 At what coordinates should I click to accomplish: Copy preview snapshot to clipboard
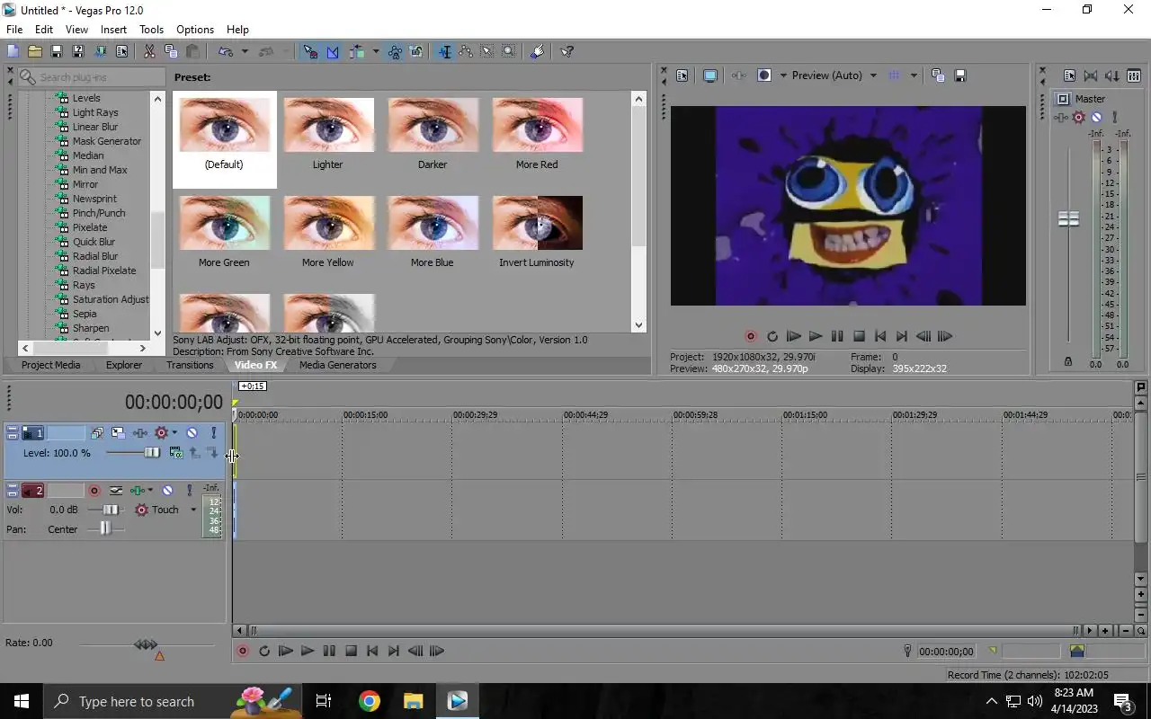(938, 75)
